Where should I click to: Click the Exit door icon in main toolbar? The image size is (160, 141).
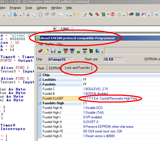15,14
